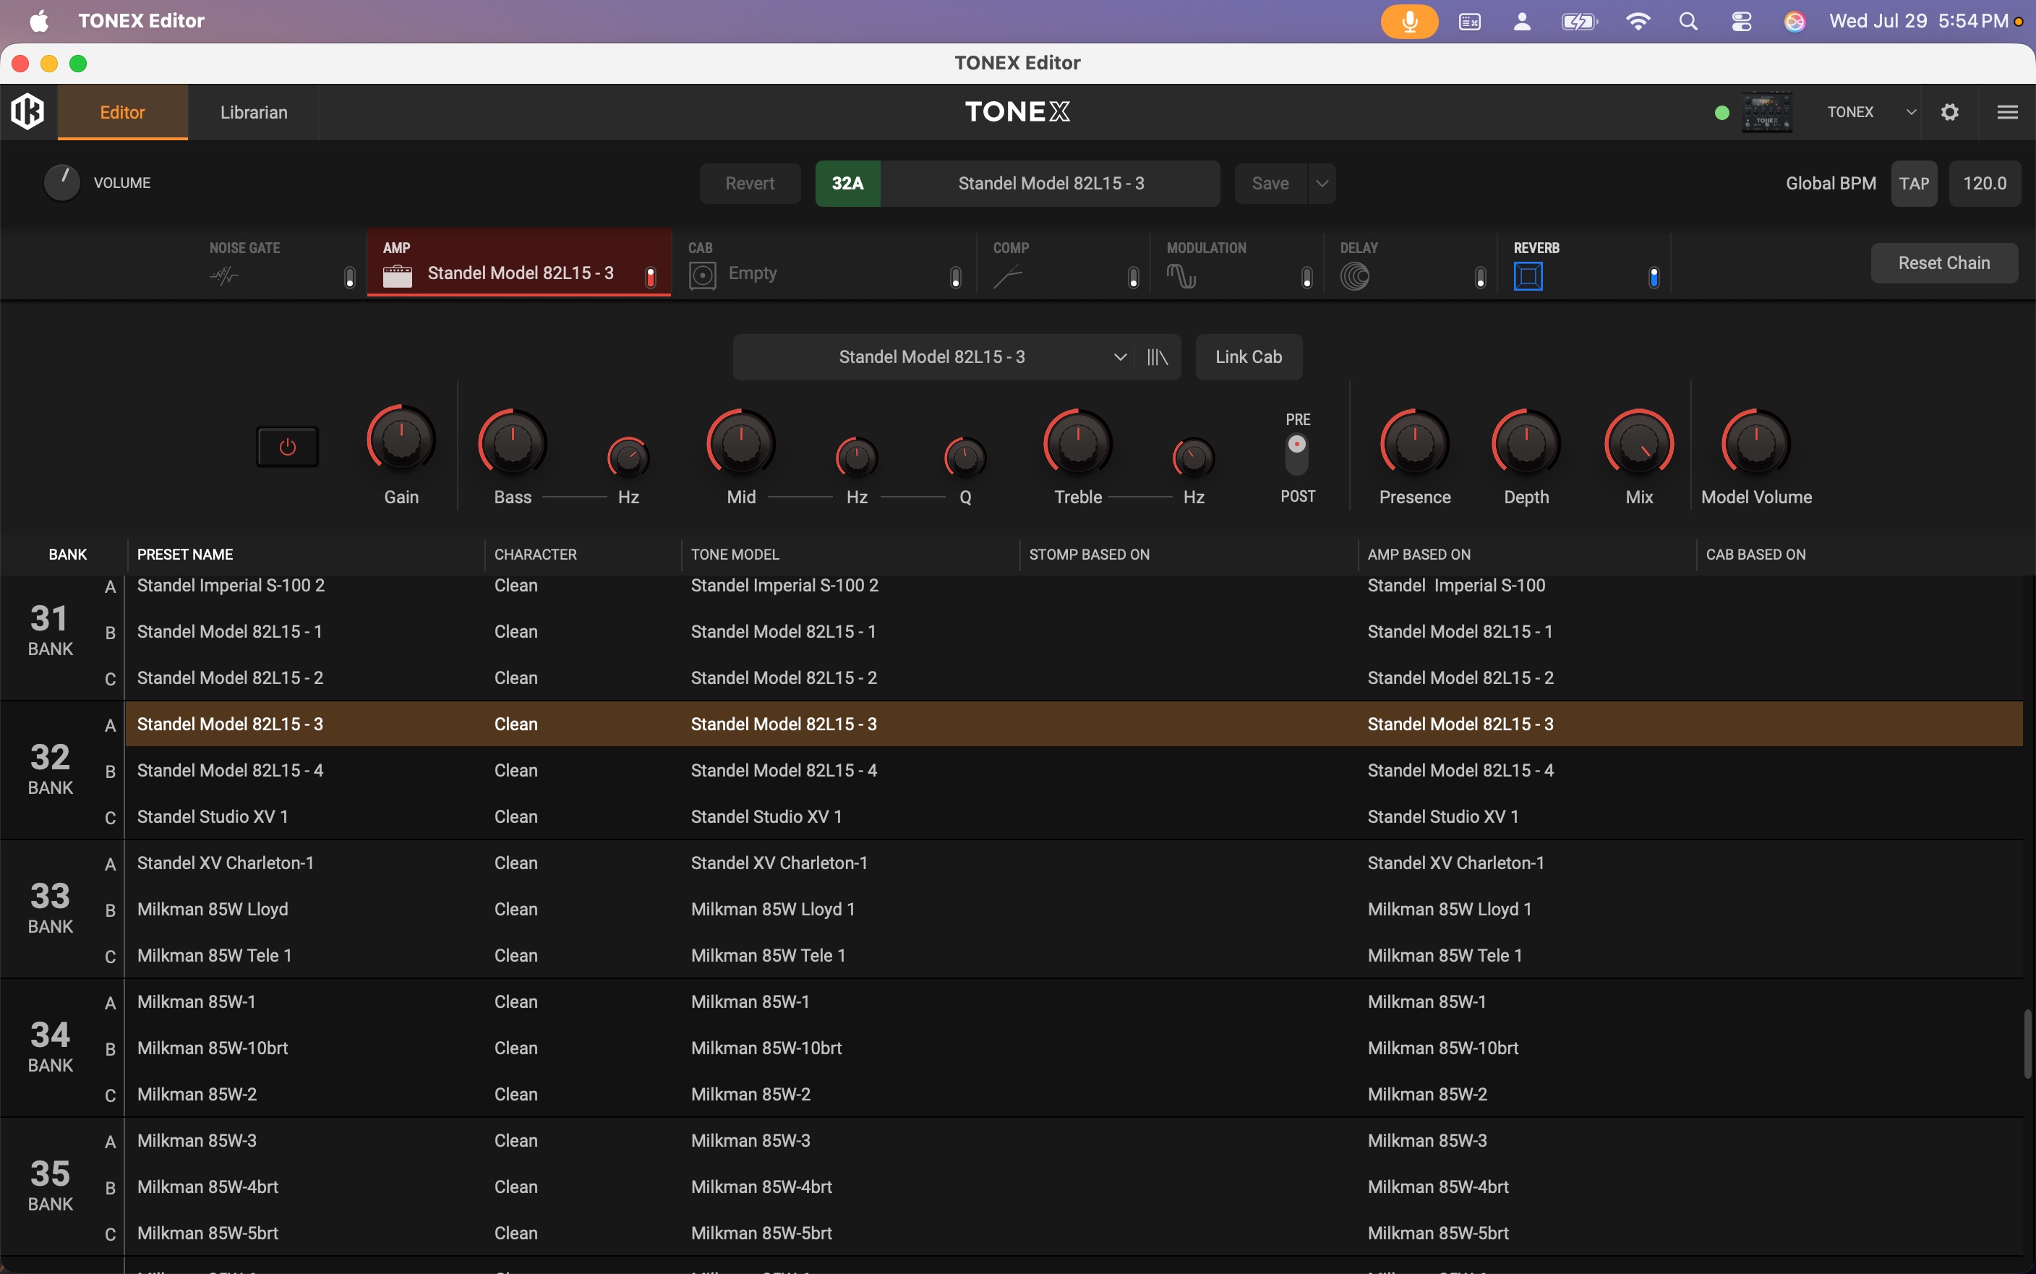2036x1274 pixels.
Task: Select the COMP compressor curve icon
Action: pos(1007,275)
